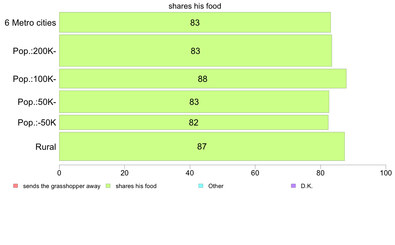Click the 'Other' legend text
Viewport: 395px width, 245px height.
coord(216,186)
